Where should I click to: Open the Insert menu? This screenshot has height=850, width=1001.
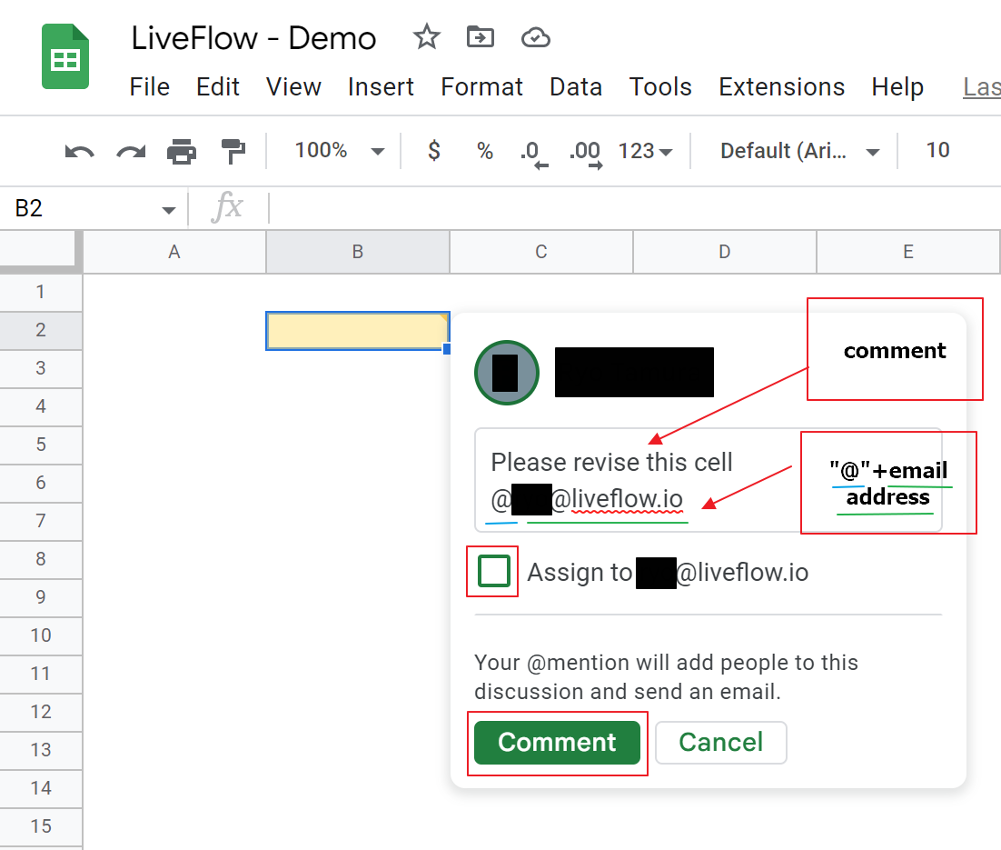coord(381,87)
